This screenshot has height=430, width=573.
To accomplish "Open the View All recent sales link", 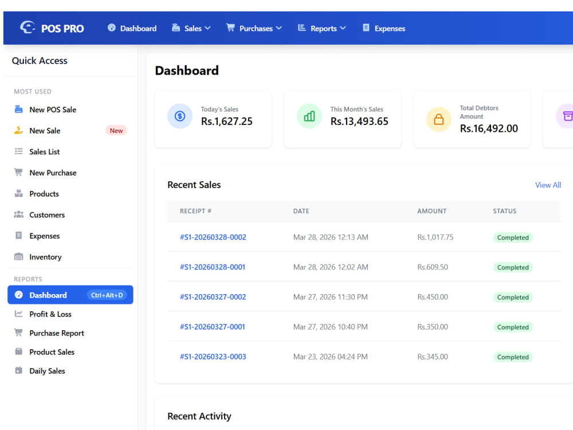I will point(548,185).
